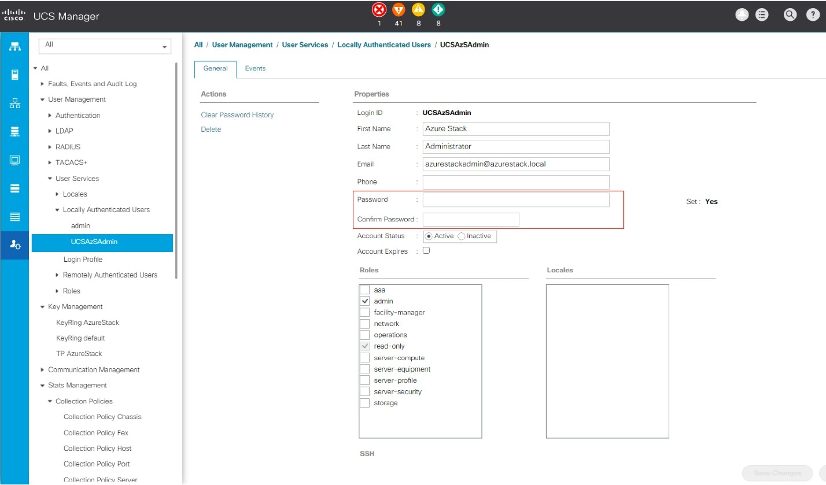Focus the Email input field

click(516, 164)
